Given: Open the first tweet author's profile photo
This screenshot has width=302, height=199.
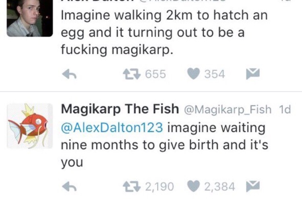Looking at the screenshot, I should [x=30, y=18].
